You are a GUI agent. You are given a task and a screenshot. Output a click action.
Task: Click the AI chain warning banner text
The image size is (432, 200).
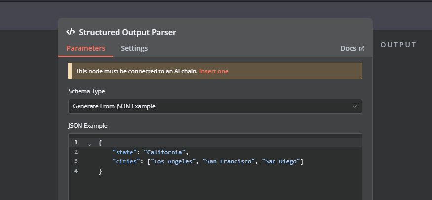tap(137, 71)
